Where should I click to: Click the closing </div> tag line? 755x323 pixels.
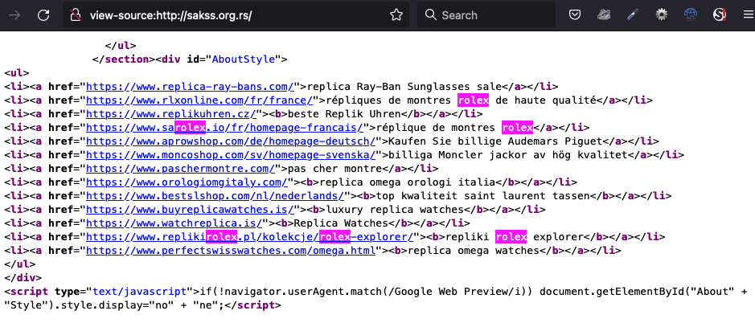(23, 278)
